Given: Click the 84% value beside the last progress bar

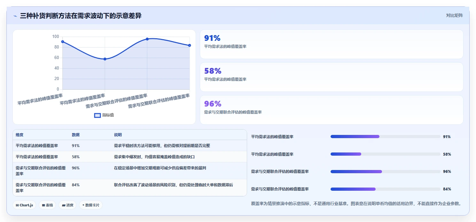Looking at the screenshot, I should click(x=447, y=189).
